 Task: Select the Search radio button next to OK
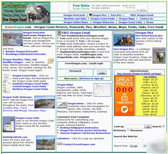pos(163,126)
